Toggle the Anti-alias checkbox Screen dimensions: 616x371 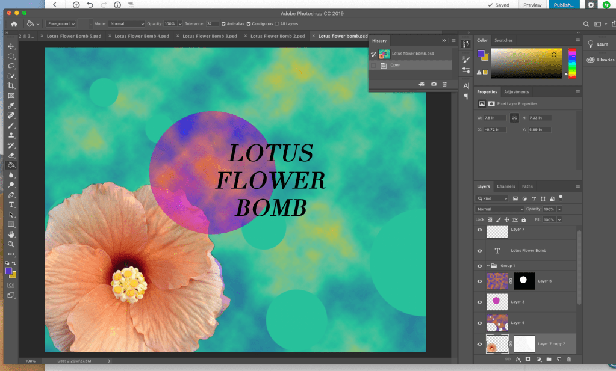pyautogui.click(x=223, y=24)
